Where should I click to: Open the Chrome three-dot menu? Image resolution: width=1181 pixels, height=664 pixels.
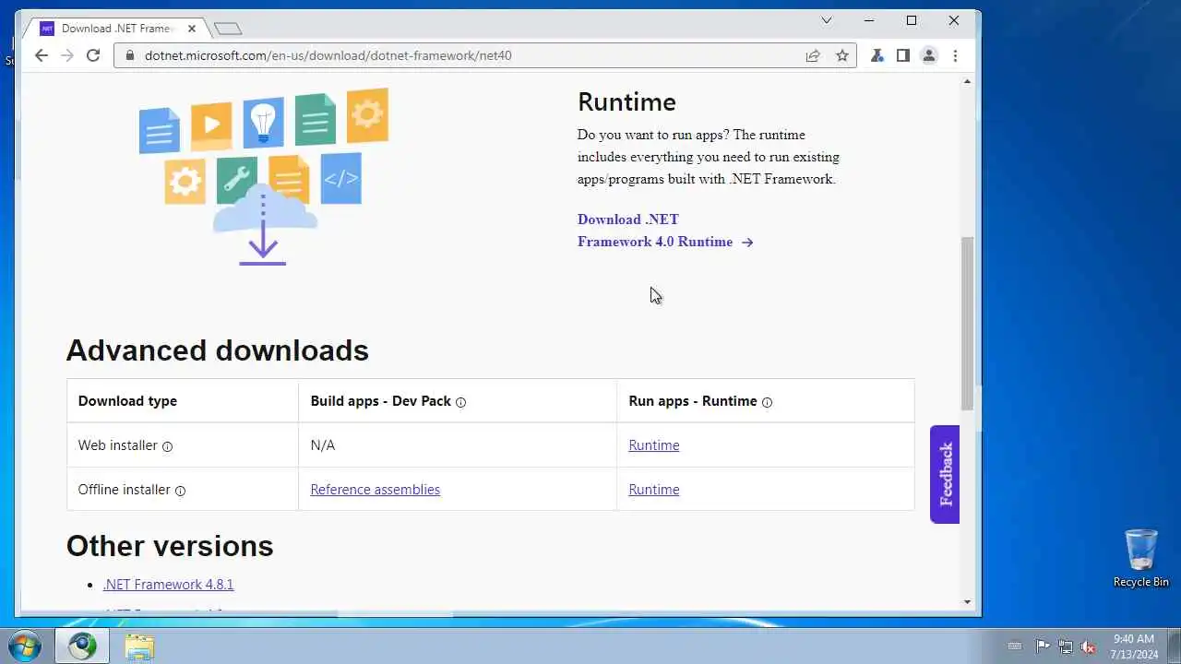tap(956, 55)
